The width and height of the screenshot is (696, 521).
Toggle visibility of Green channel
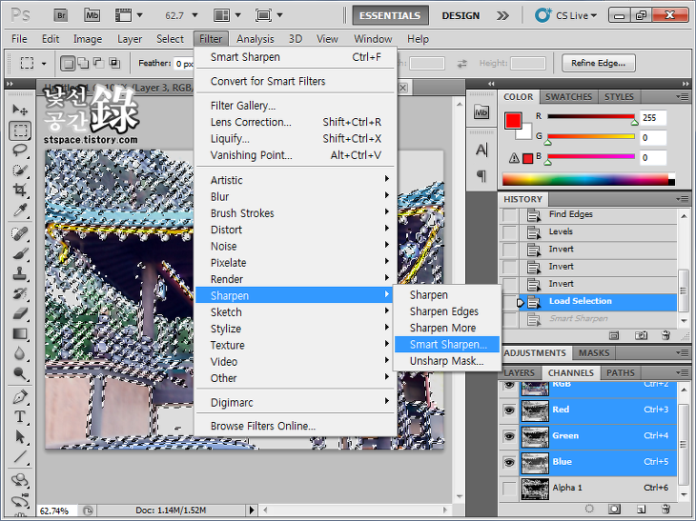point(509,436)
